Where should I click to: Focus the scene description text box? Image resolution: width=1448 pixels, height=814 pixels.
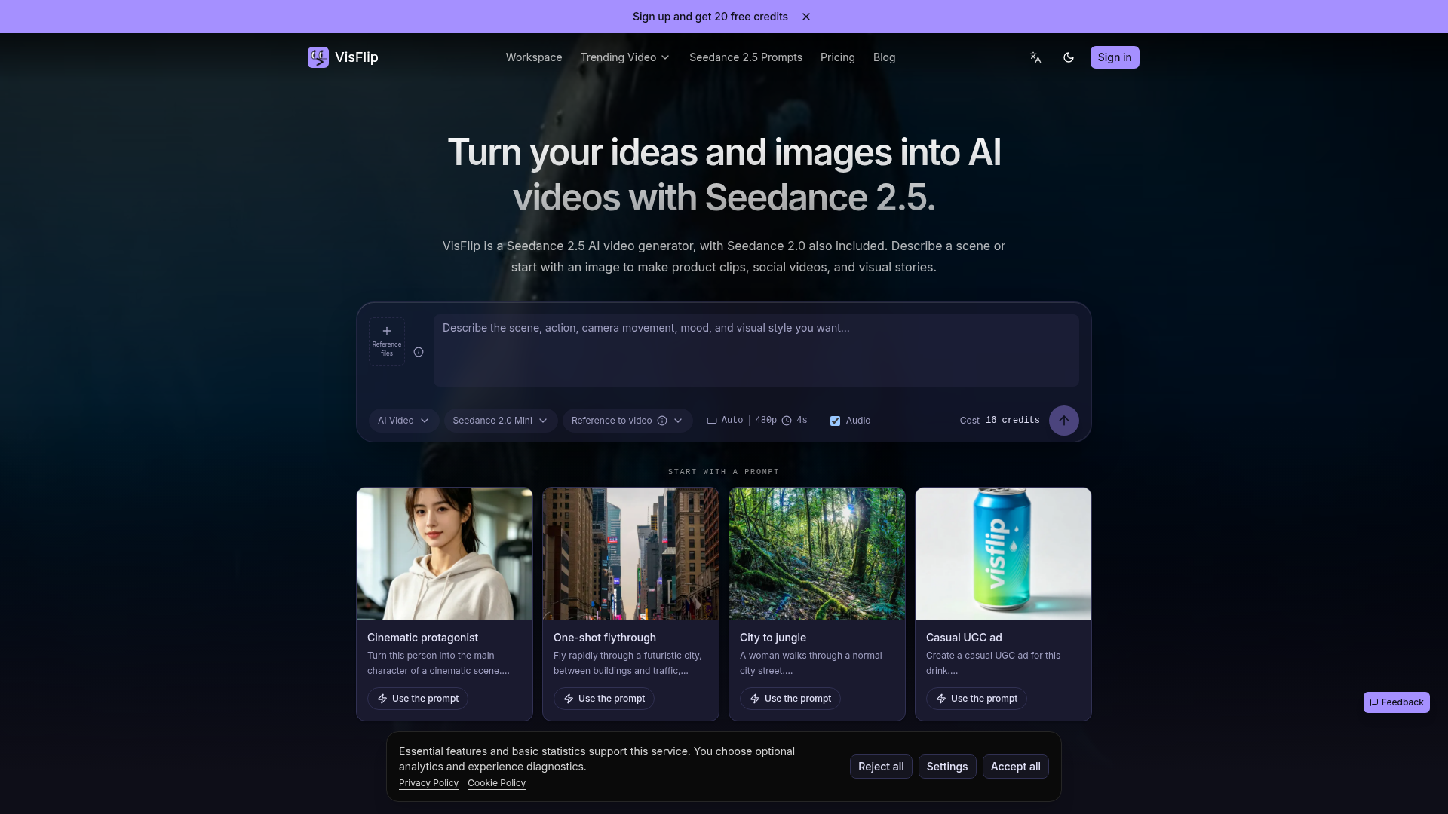756,350
